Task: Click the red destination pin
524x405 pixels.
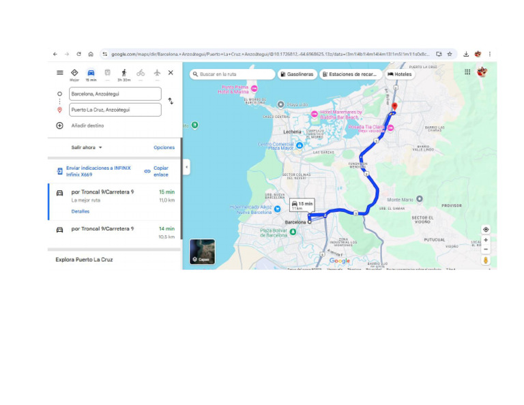Action: (394, 107)
